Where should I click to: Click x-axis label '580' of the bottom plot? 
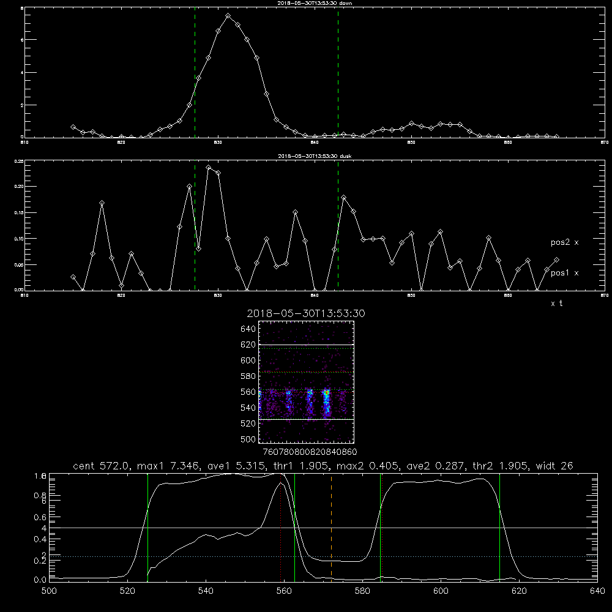(x=362, y=591)
